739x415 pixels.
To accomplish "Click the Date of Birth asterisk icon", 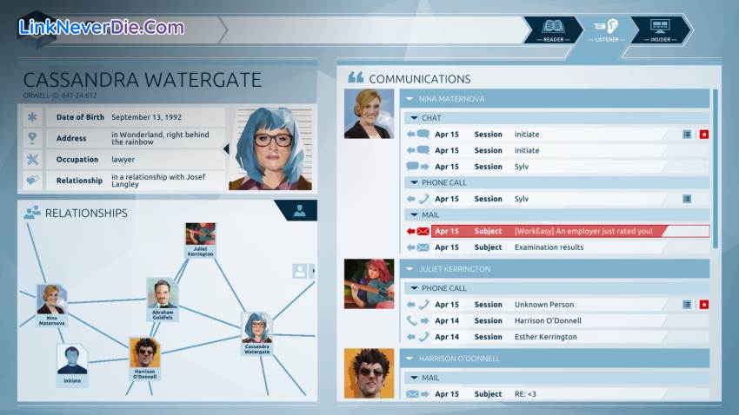I will click(32, 117).
